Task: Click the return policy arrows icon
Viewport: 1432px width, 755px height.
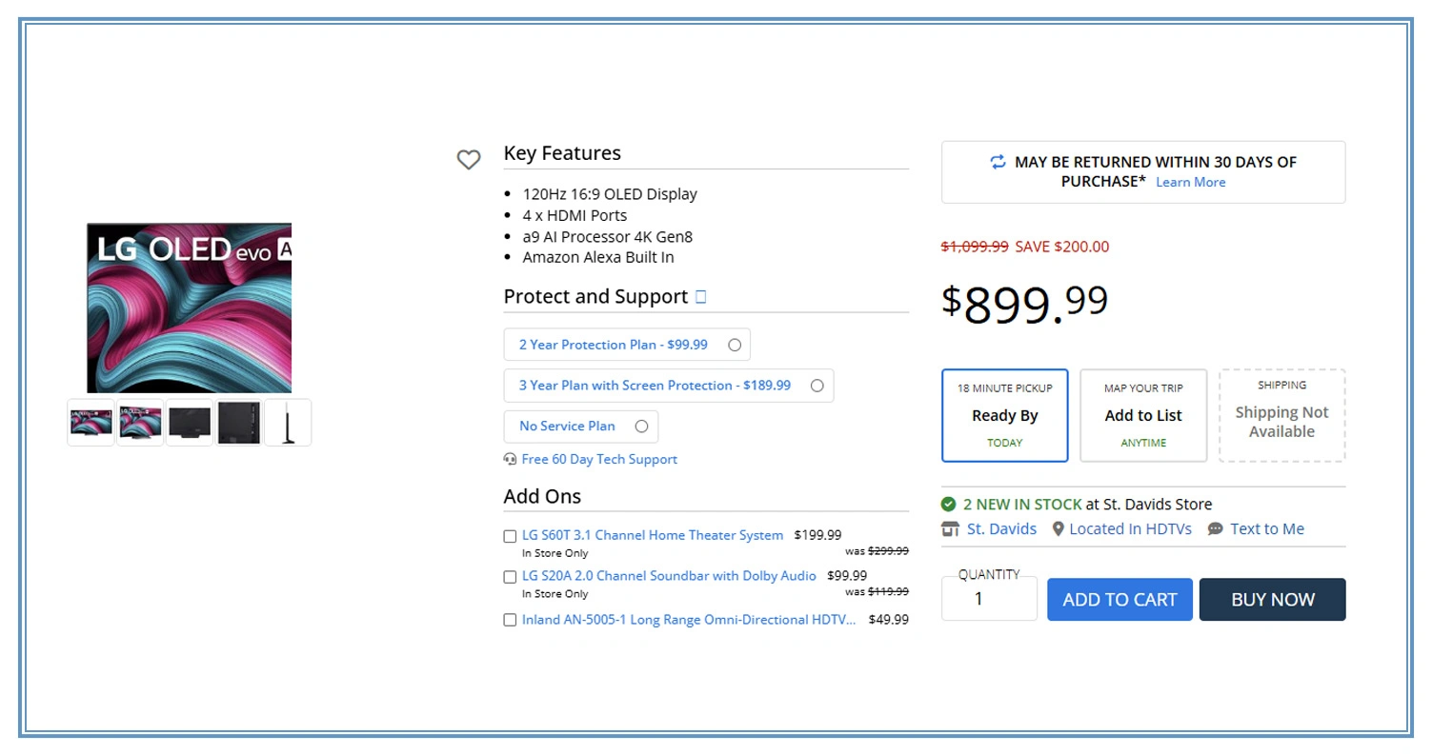Action: (x=998, y=162)
